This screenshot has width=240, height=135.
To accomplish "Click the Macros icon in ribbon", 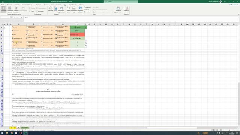I will pyautogui.click(x=126, y=9).
